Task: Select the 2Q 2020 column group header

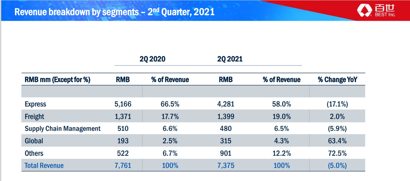Action: coord(152,59)
